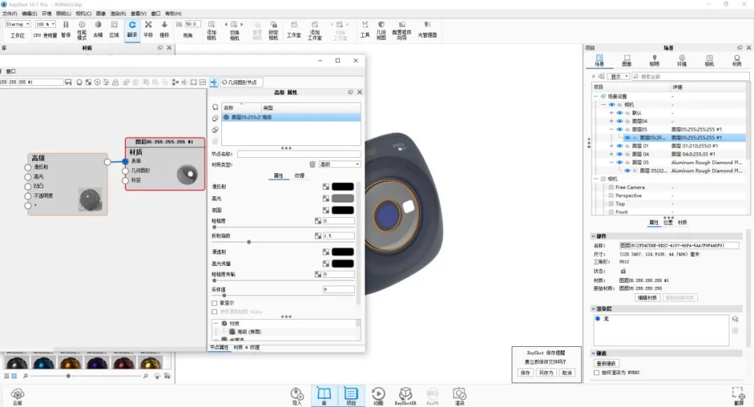Image resolution: width=754 pixels, height=407 pixels.
Task: Open the 编辑(E) menu
Action: click(30, 13)
